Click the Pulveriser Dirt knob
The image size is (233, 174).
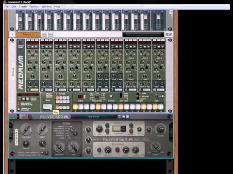[42, 130]
